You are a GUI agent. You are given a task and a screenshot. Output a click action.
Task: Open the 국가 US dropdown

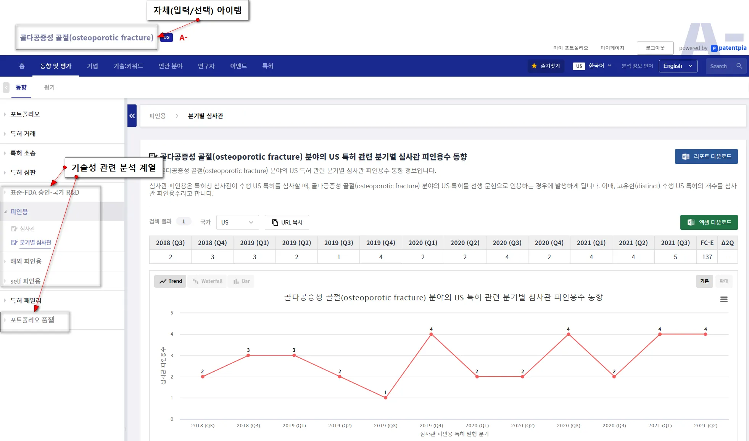pos(237,222)
